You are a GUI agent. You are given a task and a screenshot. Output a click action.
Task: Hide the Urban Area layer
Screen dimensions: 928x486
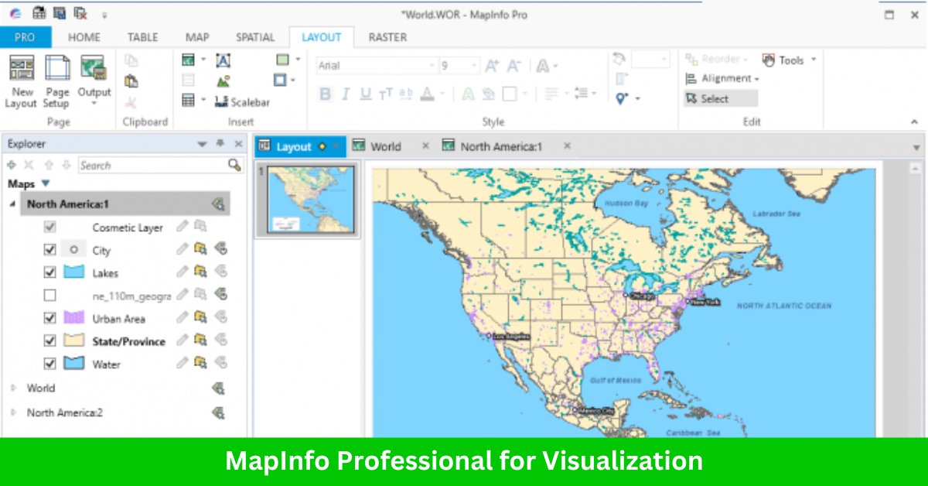49,317
